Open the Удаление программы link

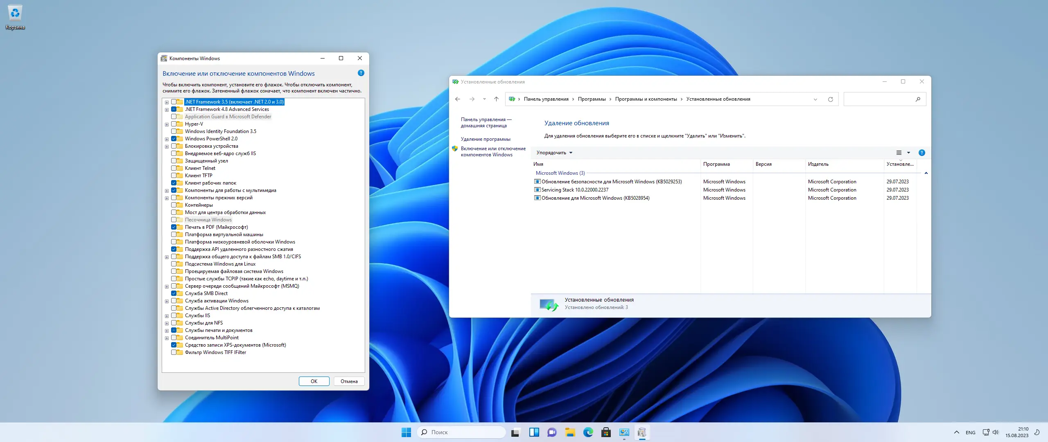[486, 139]
